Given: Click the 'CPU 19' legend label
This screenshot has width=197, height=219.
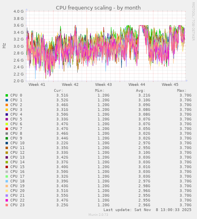Looking at the screenshot, I should point(17,186).
